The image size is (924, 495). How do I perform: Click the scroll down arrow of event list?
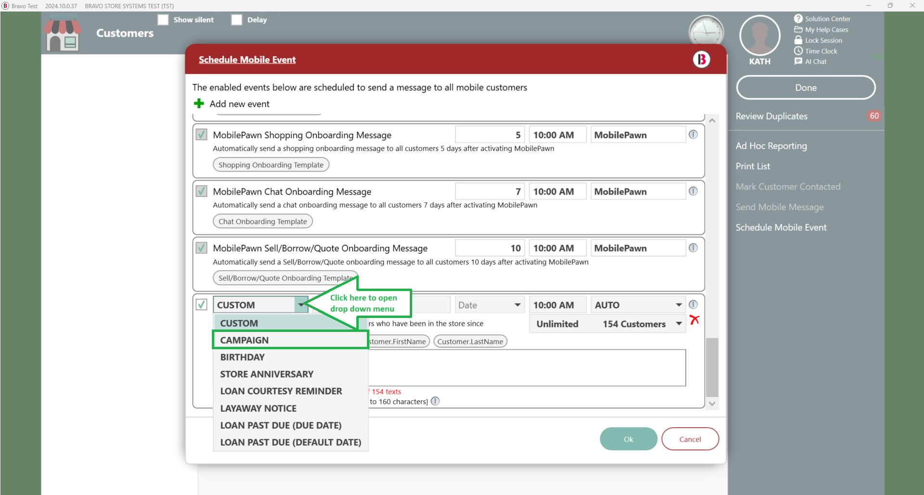pos(712,404)
